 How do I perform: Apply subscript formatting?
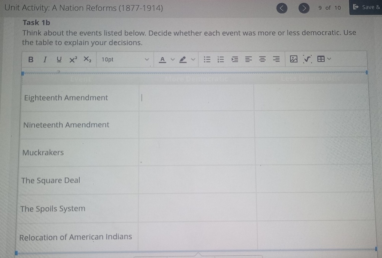tap(87, 59)
